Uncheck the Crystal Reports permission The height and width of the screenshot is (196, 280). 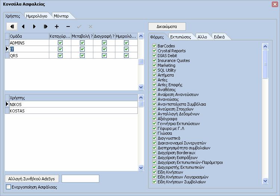pyautogui.click(x=155, y=50)
